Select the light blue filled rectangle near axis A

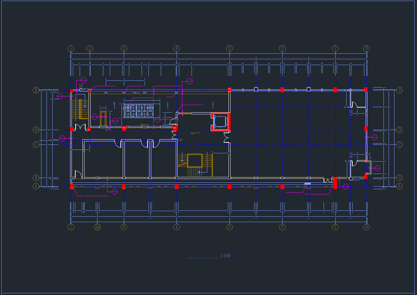point(308,184)
